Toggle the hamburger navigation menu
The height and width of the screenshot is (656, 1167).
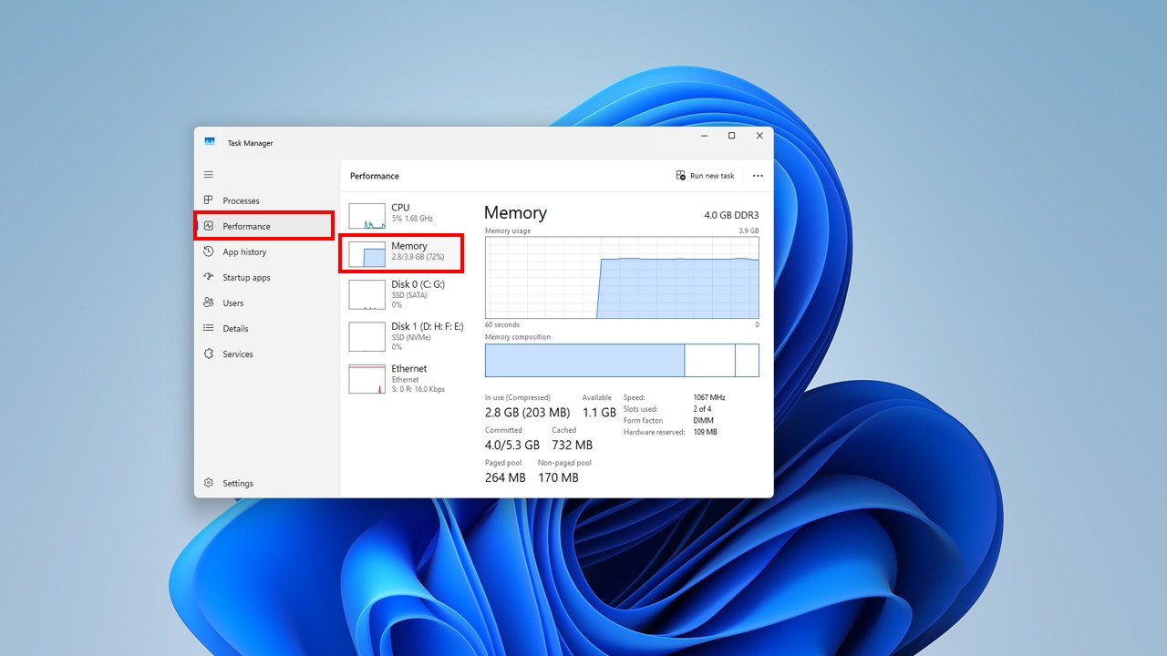(208, 175)
